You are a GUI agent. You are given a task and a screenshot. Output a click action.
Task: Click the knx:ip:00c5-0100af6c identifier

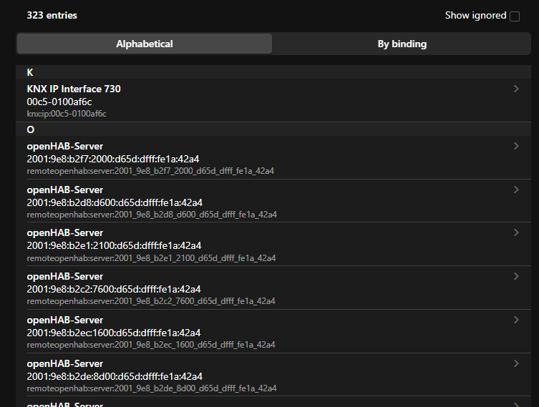pyautogui.click(x=67, y=114)
